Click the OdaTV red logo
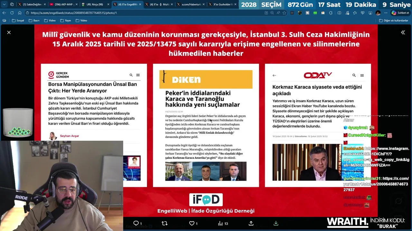Image resolution: width=412 pixels, height=231 pixels. pos(318,75)
